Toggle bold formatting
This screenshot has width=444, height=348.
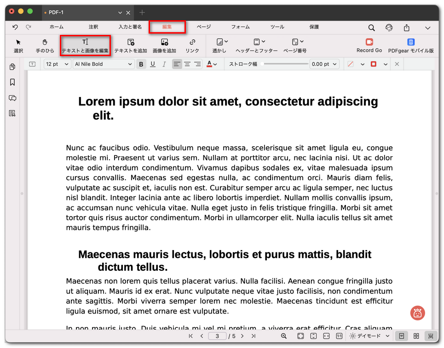pyautogui.click(x=141, y=64)
